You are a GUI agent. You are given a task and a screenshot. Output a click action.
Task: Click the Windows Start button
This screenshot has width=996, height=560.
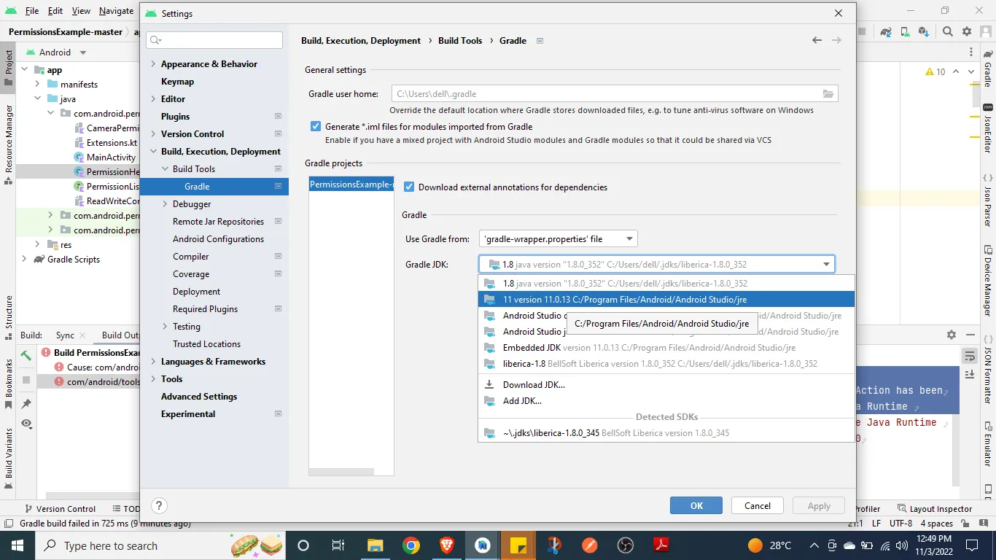[17, 545]
